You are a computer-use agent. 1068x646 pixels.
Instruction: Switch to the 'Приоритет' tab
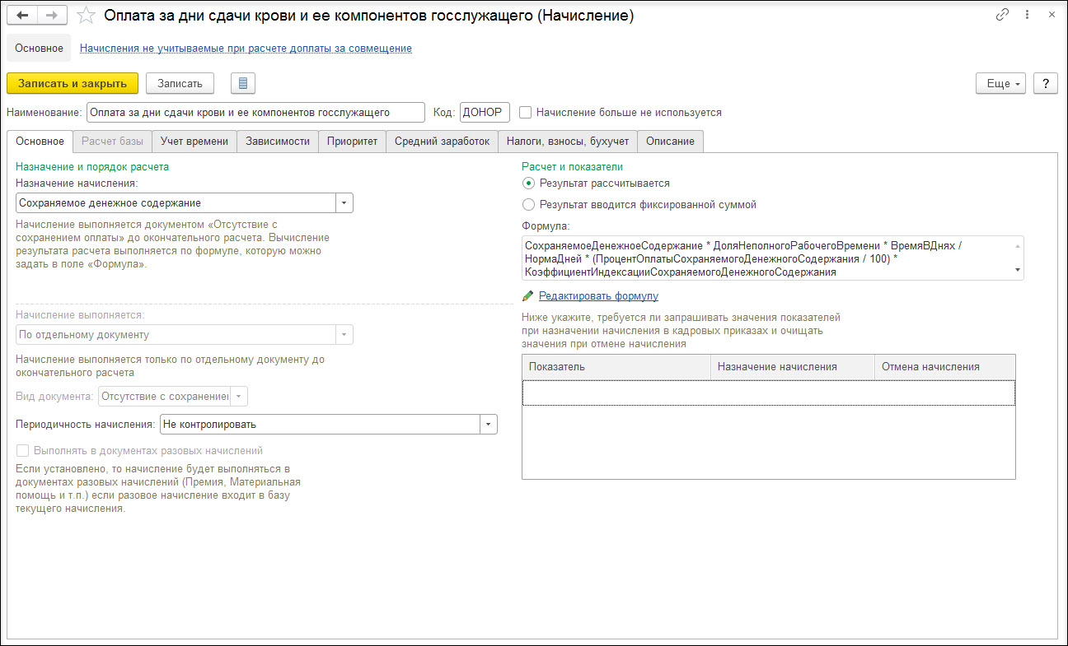click(352, 141)
